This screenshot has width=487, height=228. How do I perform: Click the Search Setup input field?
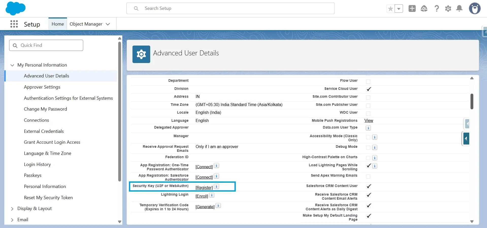point(230,8)
